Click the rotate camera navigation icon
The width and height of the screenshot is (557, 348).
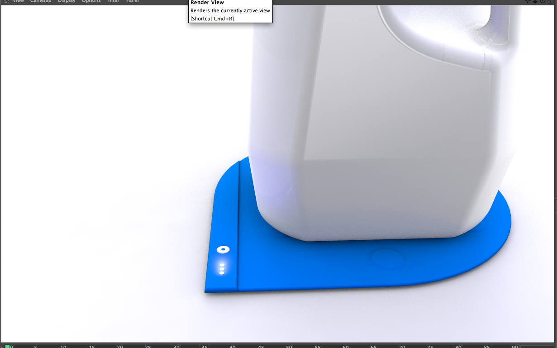(543, 1)
